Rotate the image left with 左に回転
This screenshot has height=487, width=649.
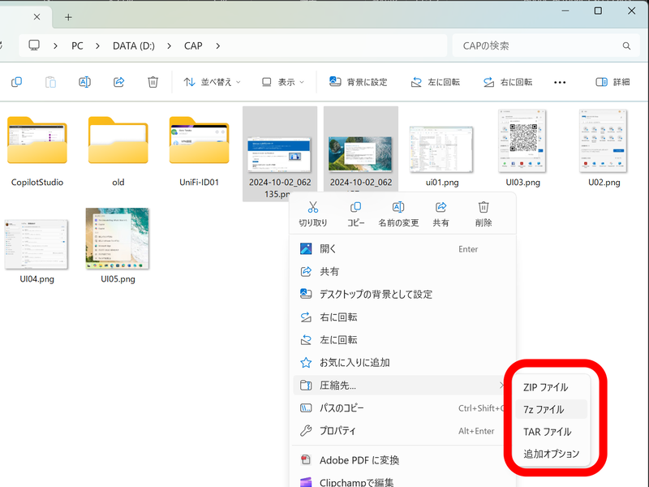435,82
